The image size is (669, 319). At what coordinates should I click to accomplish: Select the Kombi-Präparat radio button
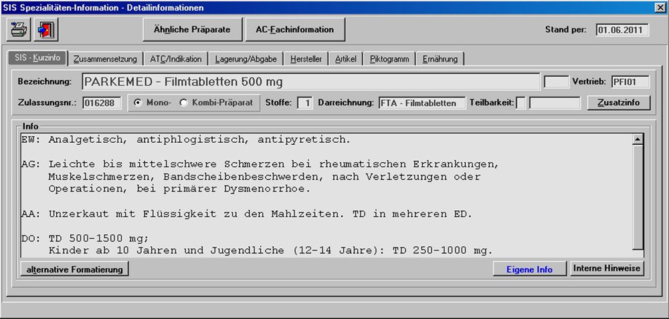pos(216,103)
